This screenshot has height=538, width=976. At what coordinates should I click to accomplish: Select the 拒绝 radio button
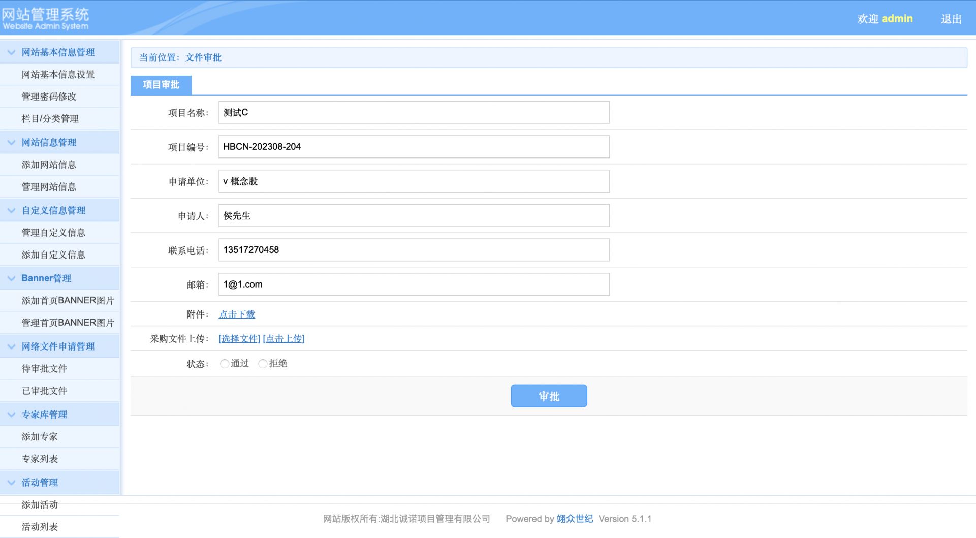[263, 364]
